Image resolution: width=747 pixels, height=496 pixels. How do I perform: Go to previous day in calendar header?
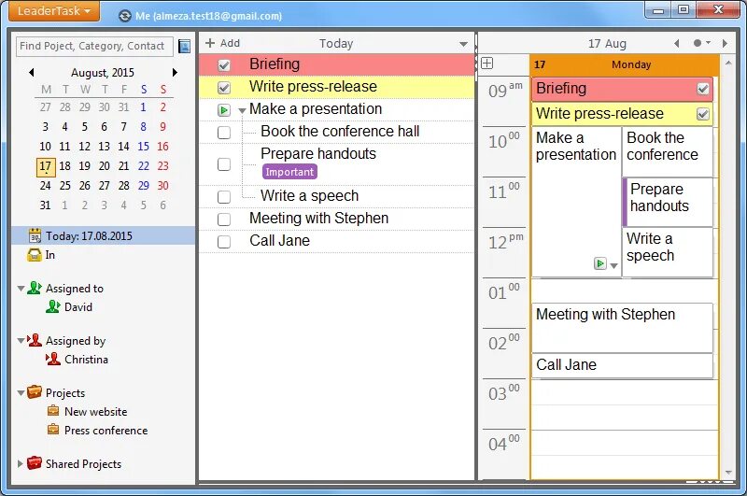pos(676,43)
